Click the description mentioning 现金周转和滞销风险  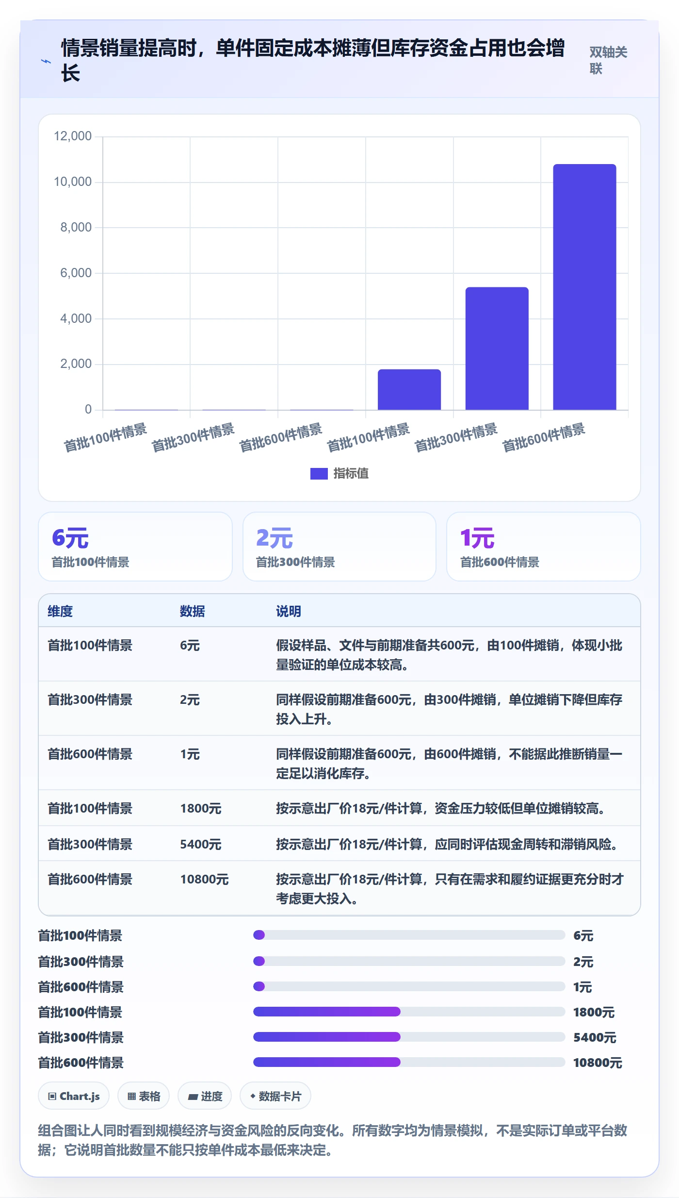coord(449,845)
